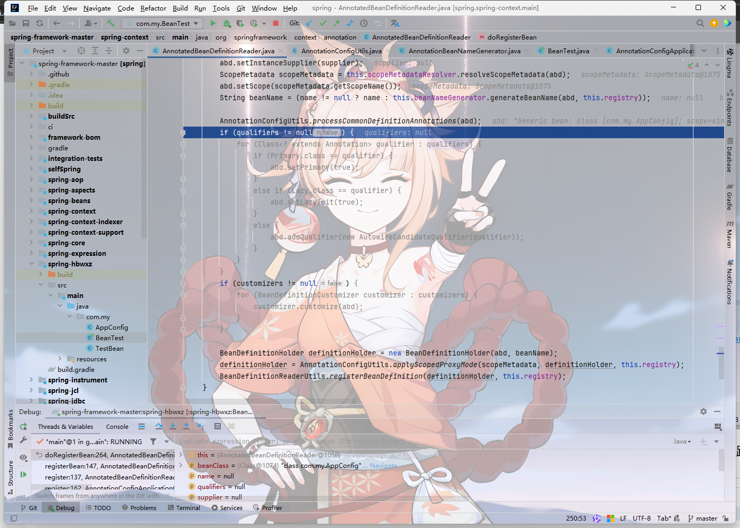740x528 pixels.
Task: Open Refactor menu
Action: 153,8
